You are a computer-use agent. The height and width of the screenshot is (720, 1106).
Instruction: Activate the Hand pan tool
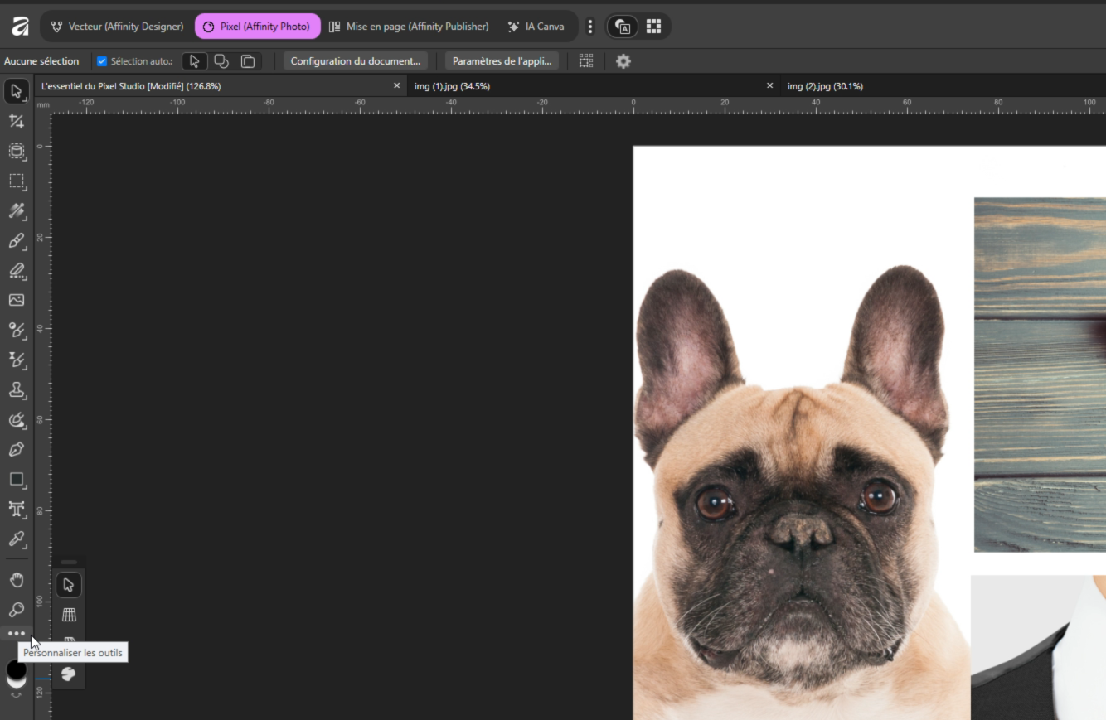[x=16, y=579]
